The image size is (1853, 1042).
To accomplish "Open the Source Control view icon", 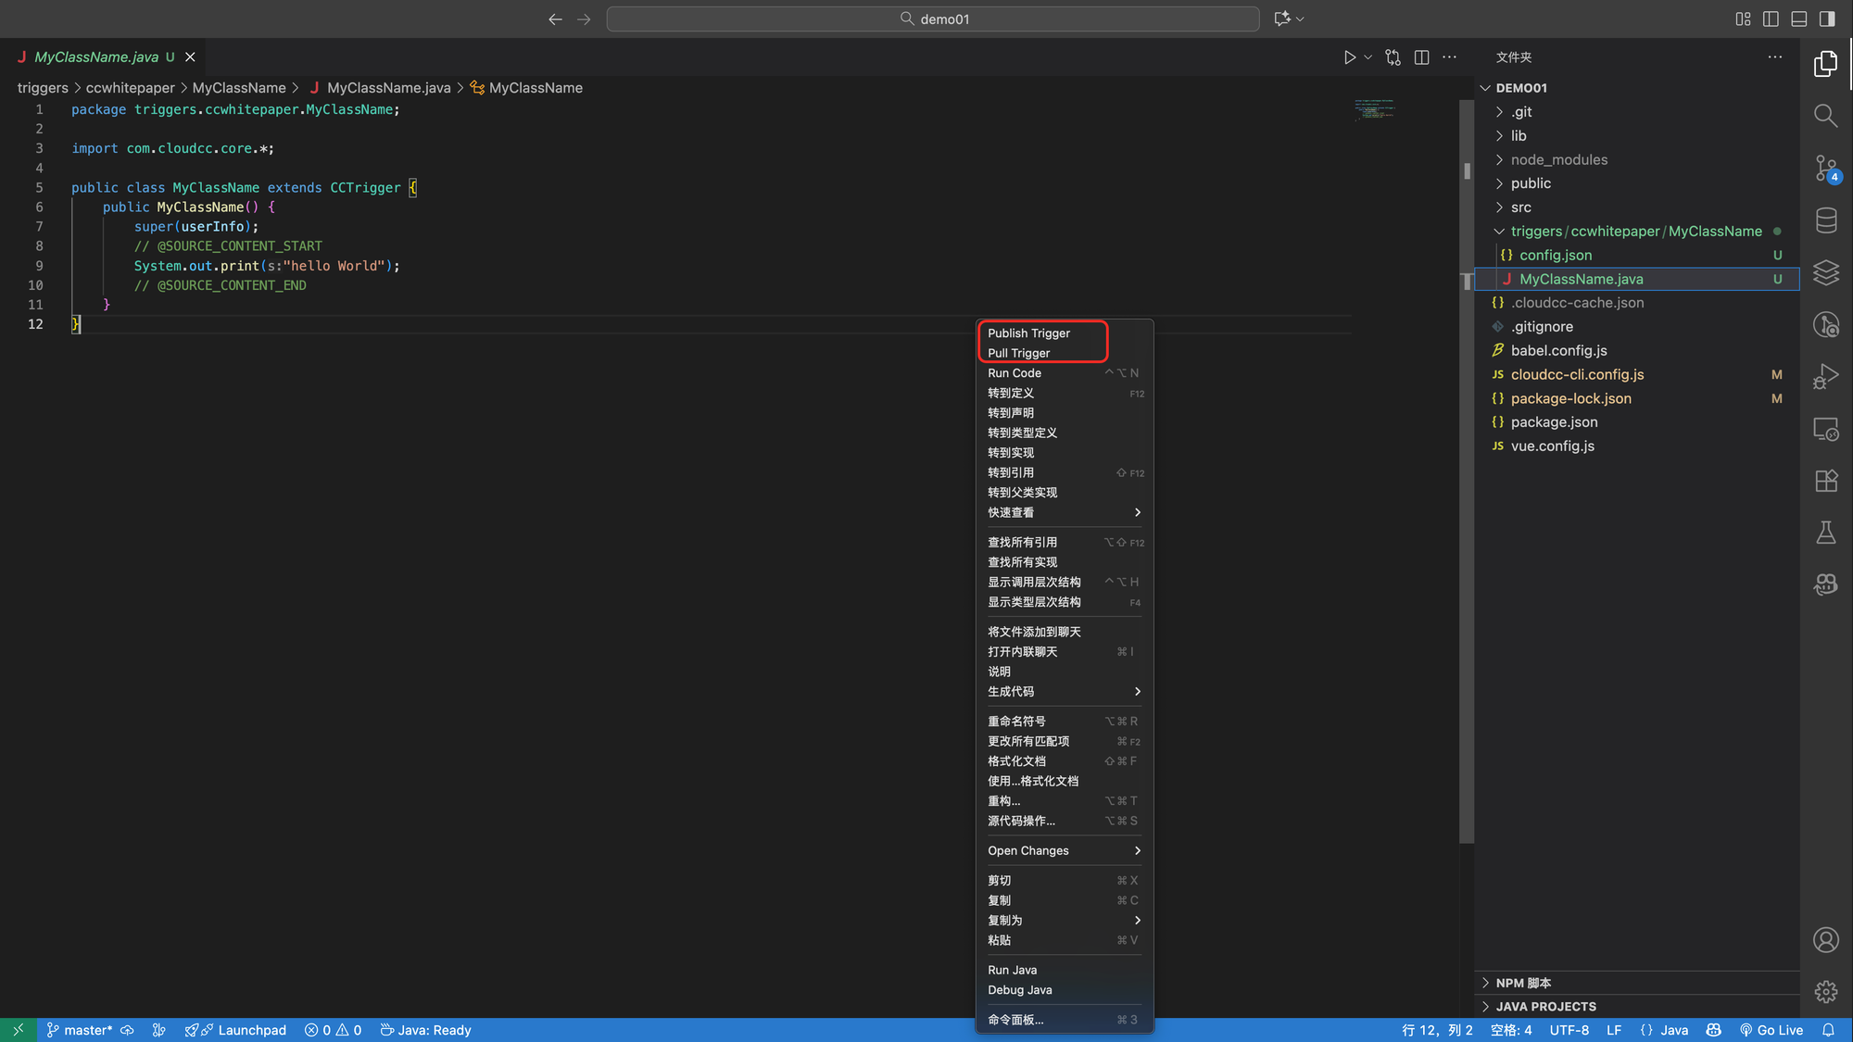I will click(1825, 168).
